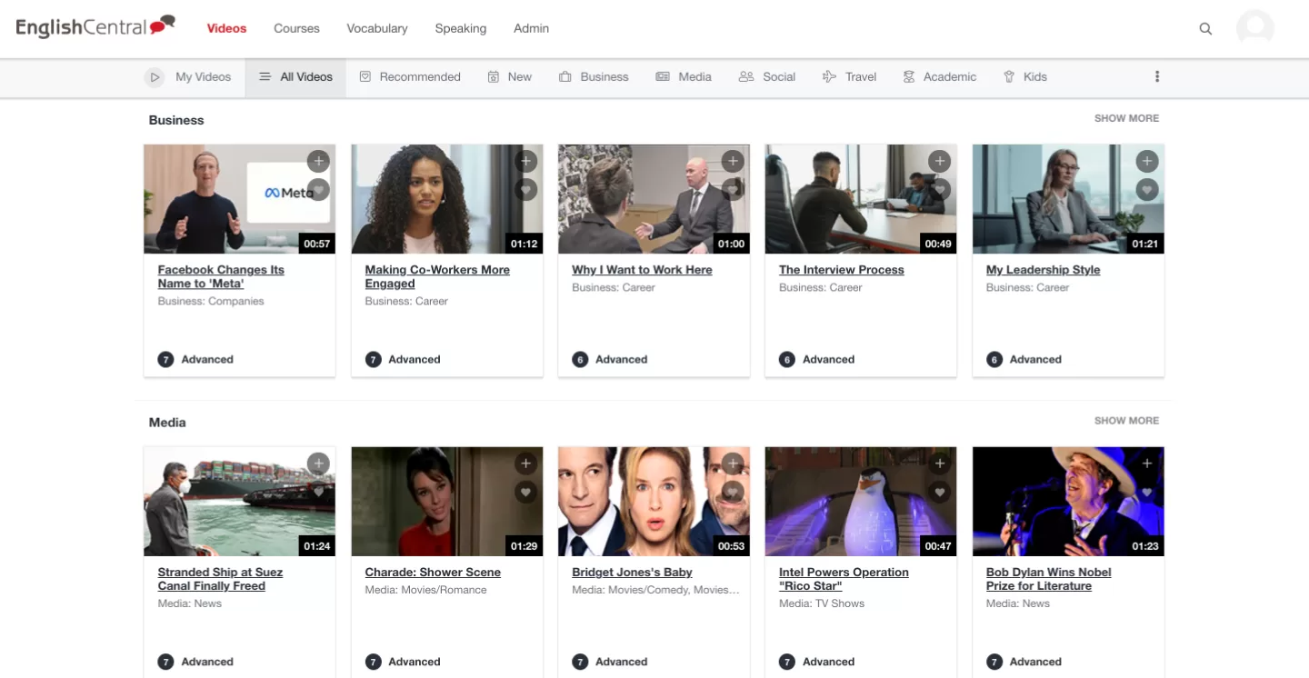The image size is (1309, 678).
Task: Open the Videos top navigation item
Action: tap(226, 28)
